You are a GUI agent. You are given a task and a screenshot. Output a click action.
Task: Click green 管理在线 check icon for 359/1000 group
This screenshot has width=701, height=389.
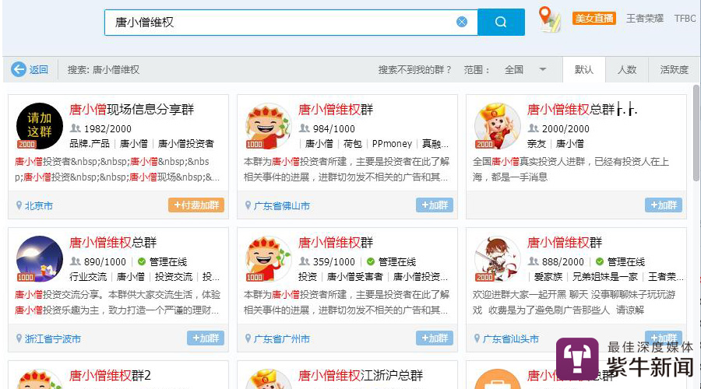coord(371,261)
